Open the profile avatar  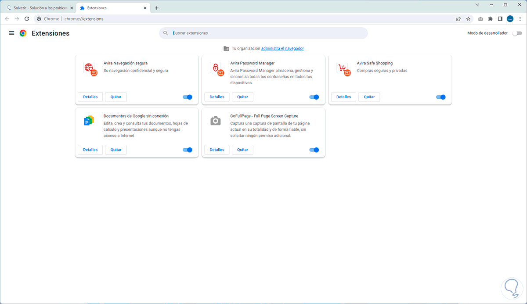pyautogui.click(x=510, y=19)
